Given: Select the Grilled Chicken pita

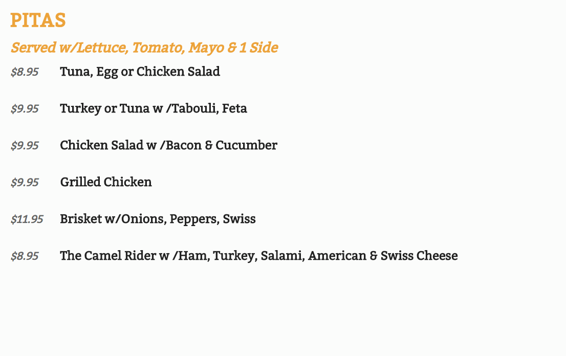Looking at the screenshot, I should pos(105,182).
